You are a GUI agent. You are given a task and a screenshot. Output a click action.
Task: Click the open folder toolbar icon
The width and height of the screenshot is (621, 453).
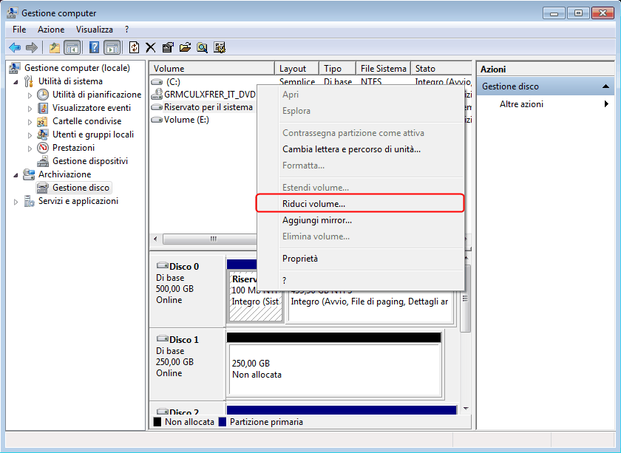point(185,48)
